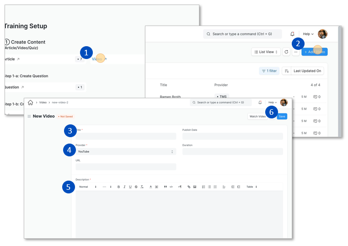Click the Watch Video button
The image size is (348, 246).
click(x=257, y=117)
